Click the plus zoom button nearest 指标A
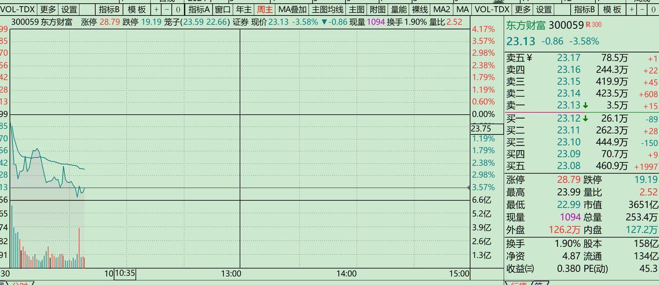 coord(157,9)
